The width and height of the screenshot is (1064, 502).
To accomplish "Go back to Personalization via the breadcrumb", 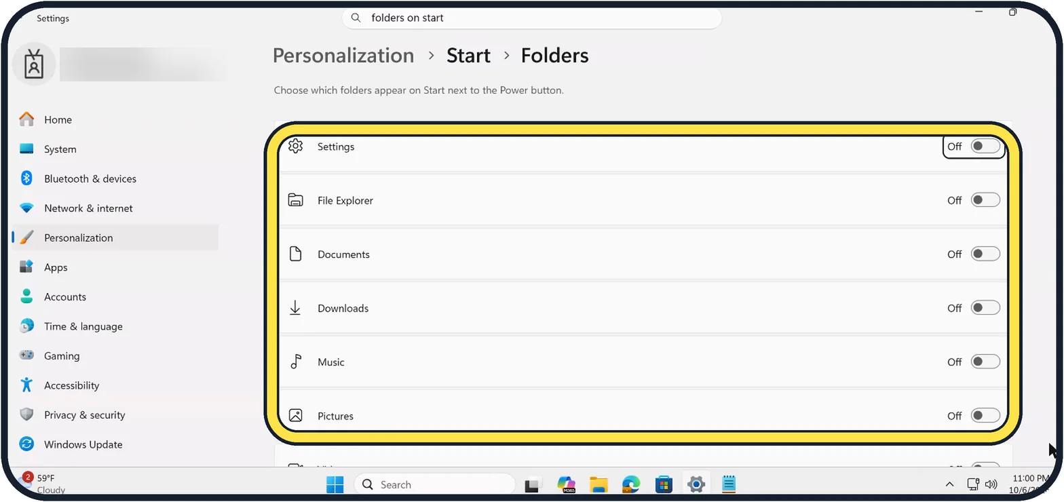I will click(343, 56).
